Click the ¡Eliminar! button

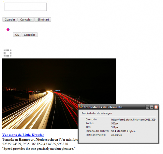pos(43,19)
